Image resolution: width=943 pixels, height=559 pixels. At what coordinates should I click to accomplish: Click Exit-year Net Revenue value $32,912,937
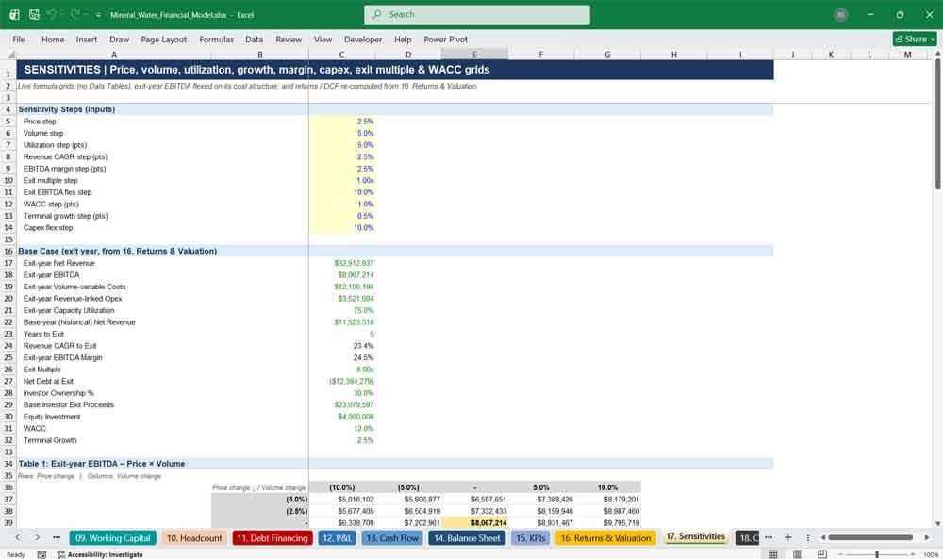[x=354, y=263]
